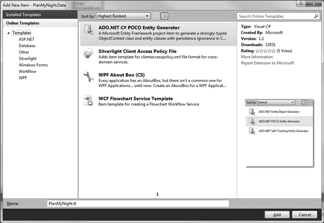Open the Help question mark button

[x=301, y=3]
